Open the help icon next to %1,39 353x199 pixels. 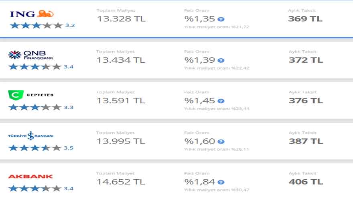click(221, 60)
